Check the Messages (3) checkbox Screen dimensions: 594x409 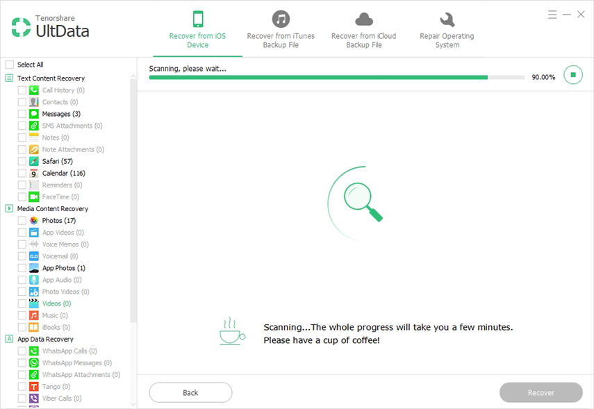tap(22, 114)
